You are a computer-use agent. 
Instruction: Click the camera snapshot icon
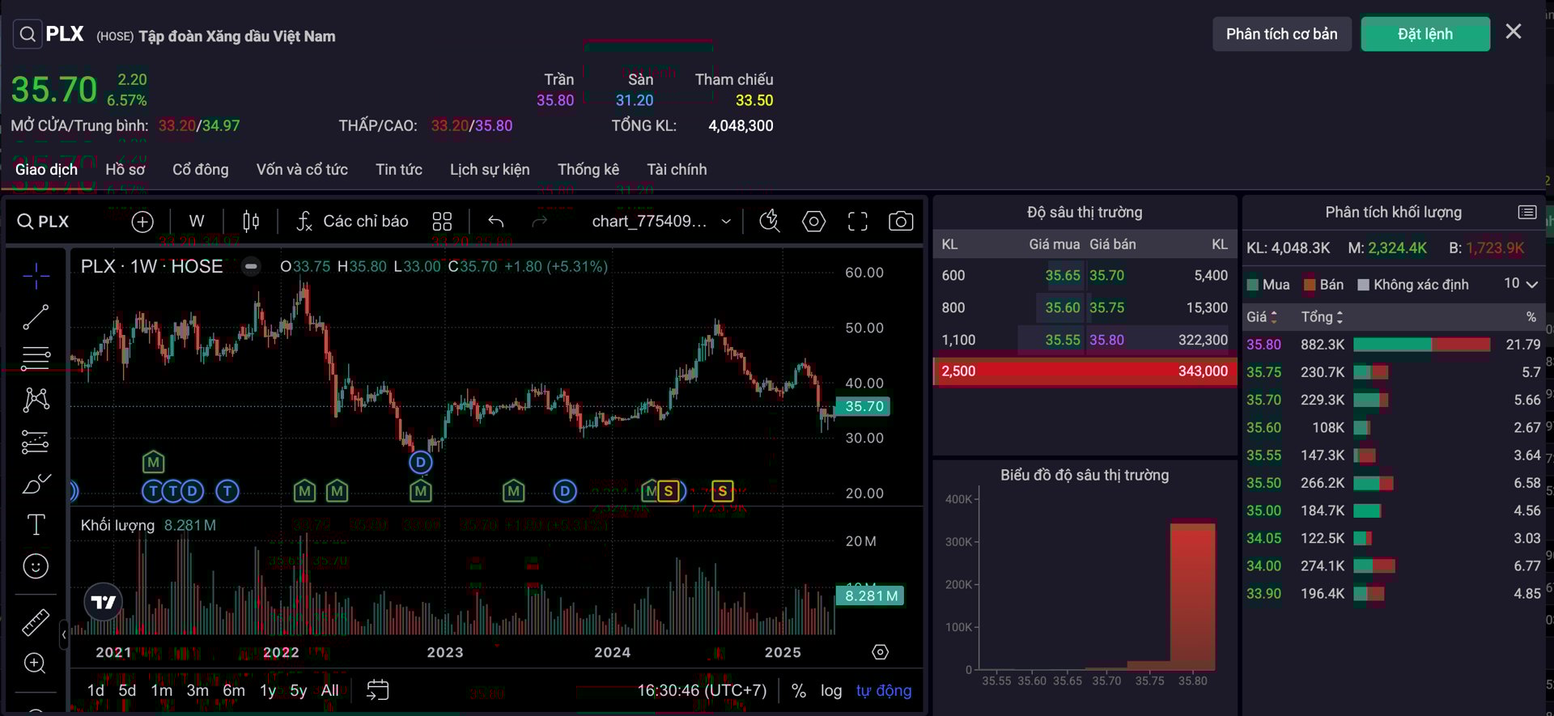point(900,222)
